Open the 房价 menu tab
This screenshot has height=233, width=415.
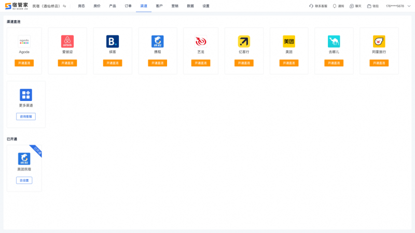(x=97, y=6)
